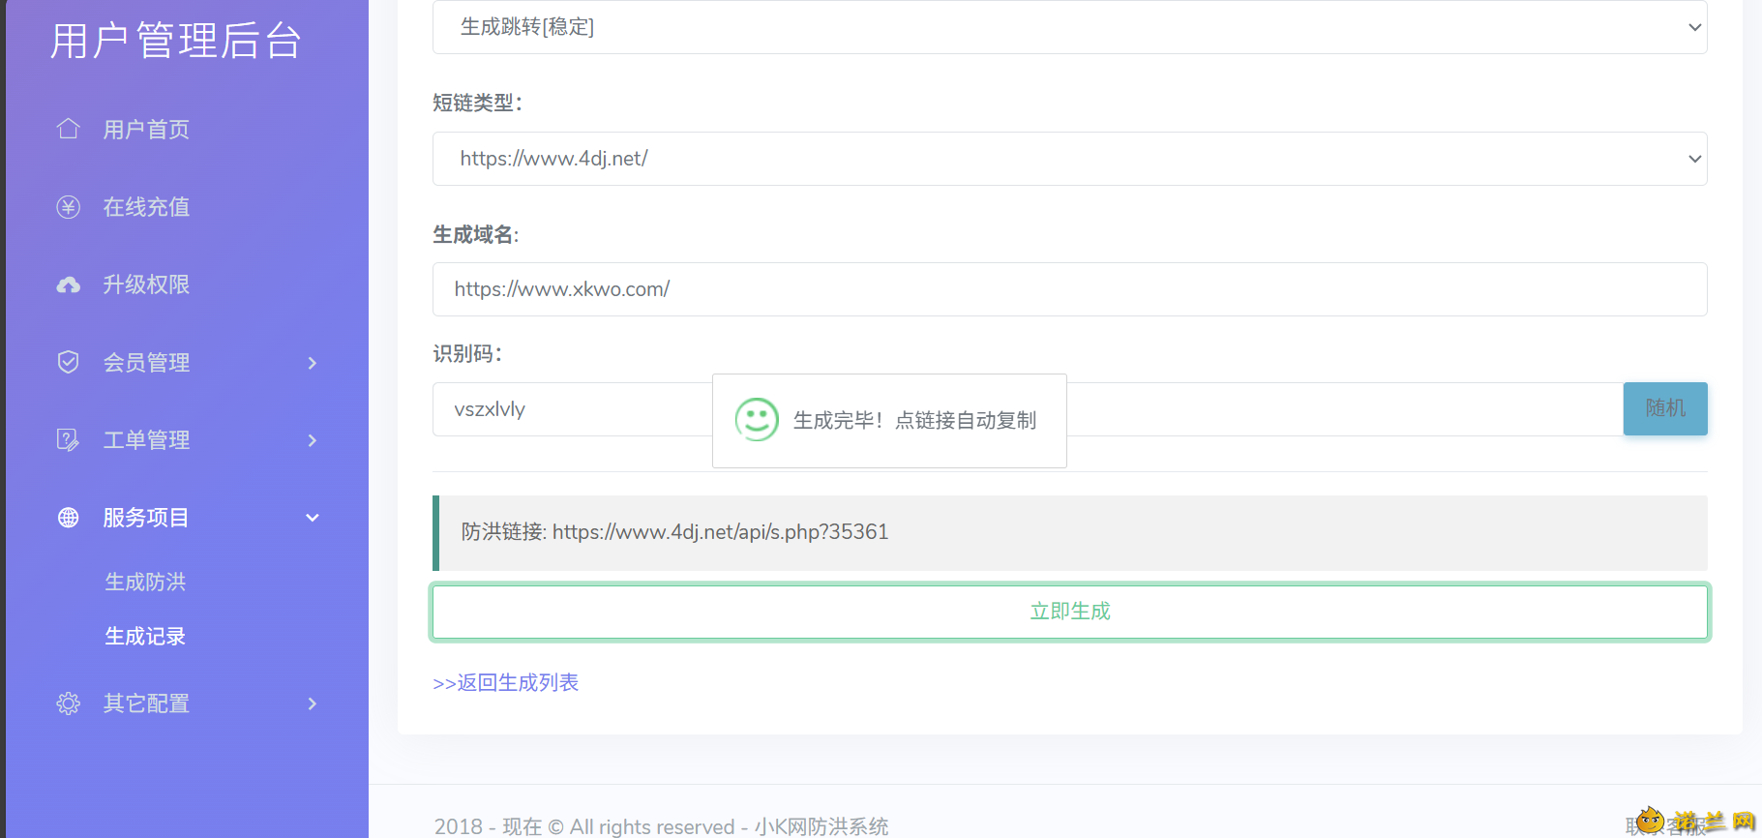The height and width of the screenshot is (838, 1762).
Task: Open 用户首页 in the sidebar
Action: click(x=146, y=130)
